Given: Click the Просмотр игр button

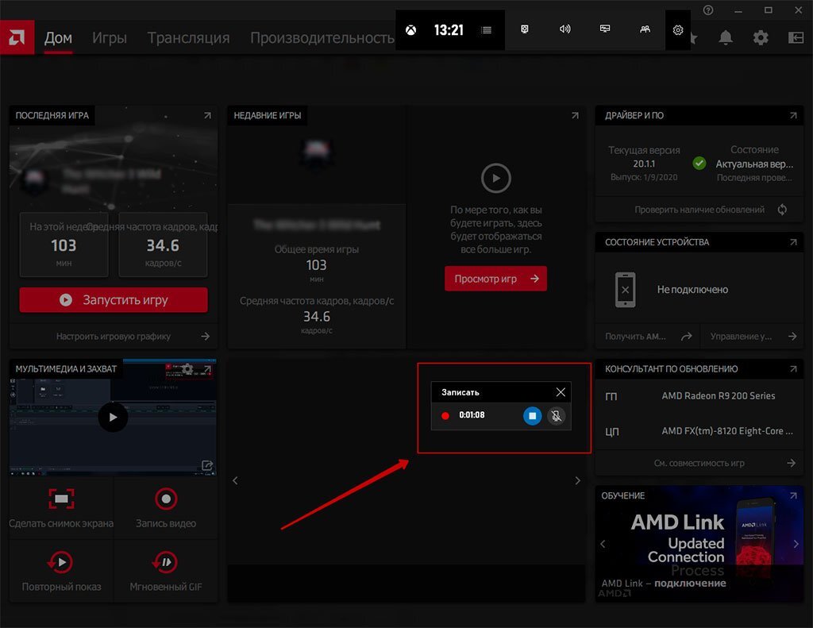Looking at the screenshot, I should point(495,279).
